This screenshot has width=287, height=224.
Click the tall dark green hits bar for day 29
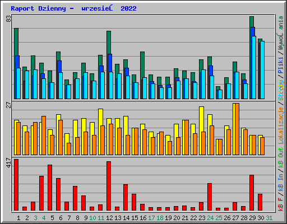point(252,21)
